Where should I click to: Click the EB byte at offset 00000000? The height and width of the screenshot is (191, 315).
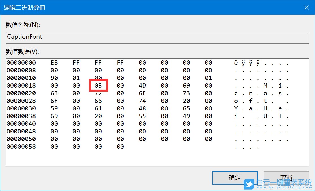pyautogui.click(x=54, y=62)
